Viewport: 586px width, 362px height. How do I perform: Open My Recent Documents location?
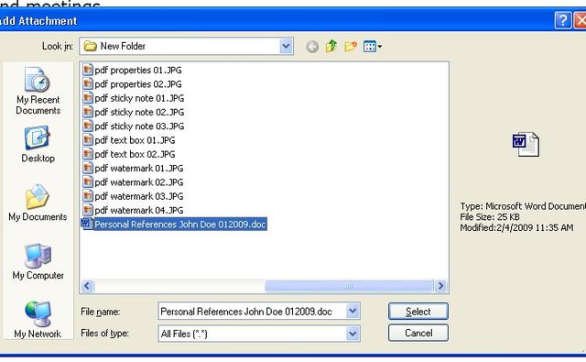pos(38,91)
